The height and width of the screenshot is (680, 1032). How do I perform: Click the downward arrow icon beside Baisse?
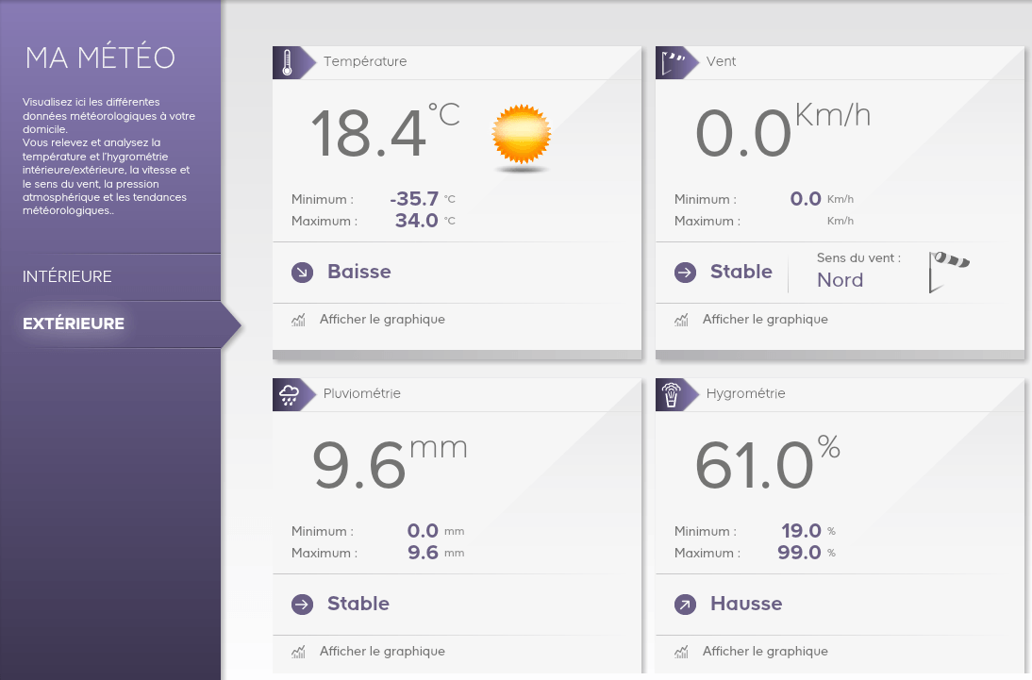coord(302,272)
